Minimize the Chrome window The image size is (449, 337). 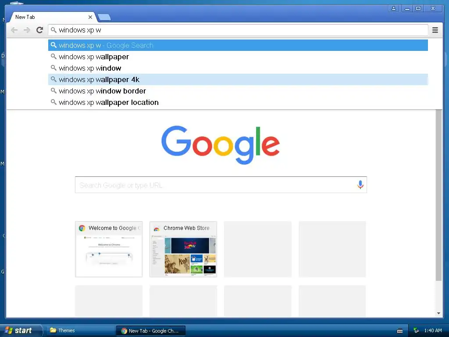point(407,9)
